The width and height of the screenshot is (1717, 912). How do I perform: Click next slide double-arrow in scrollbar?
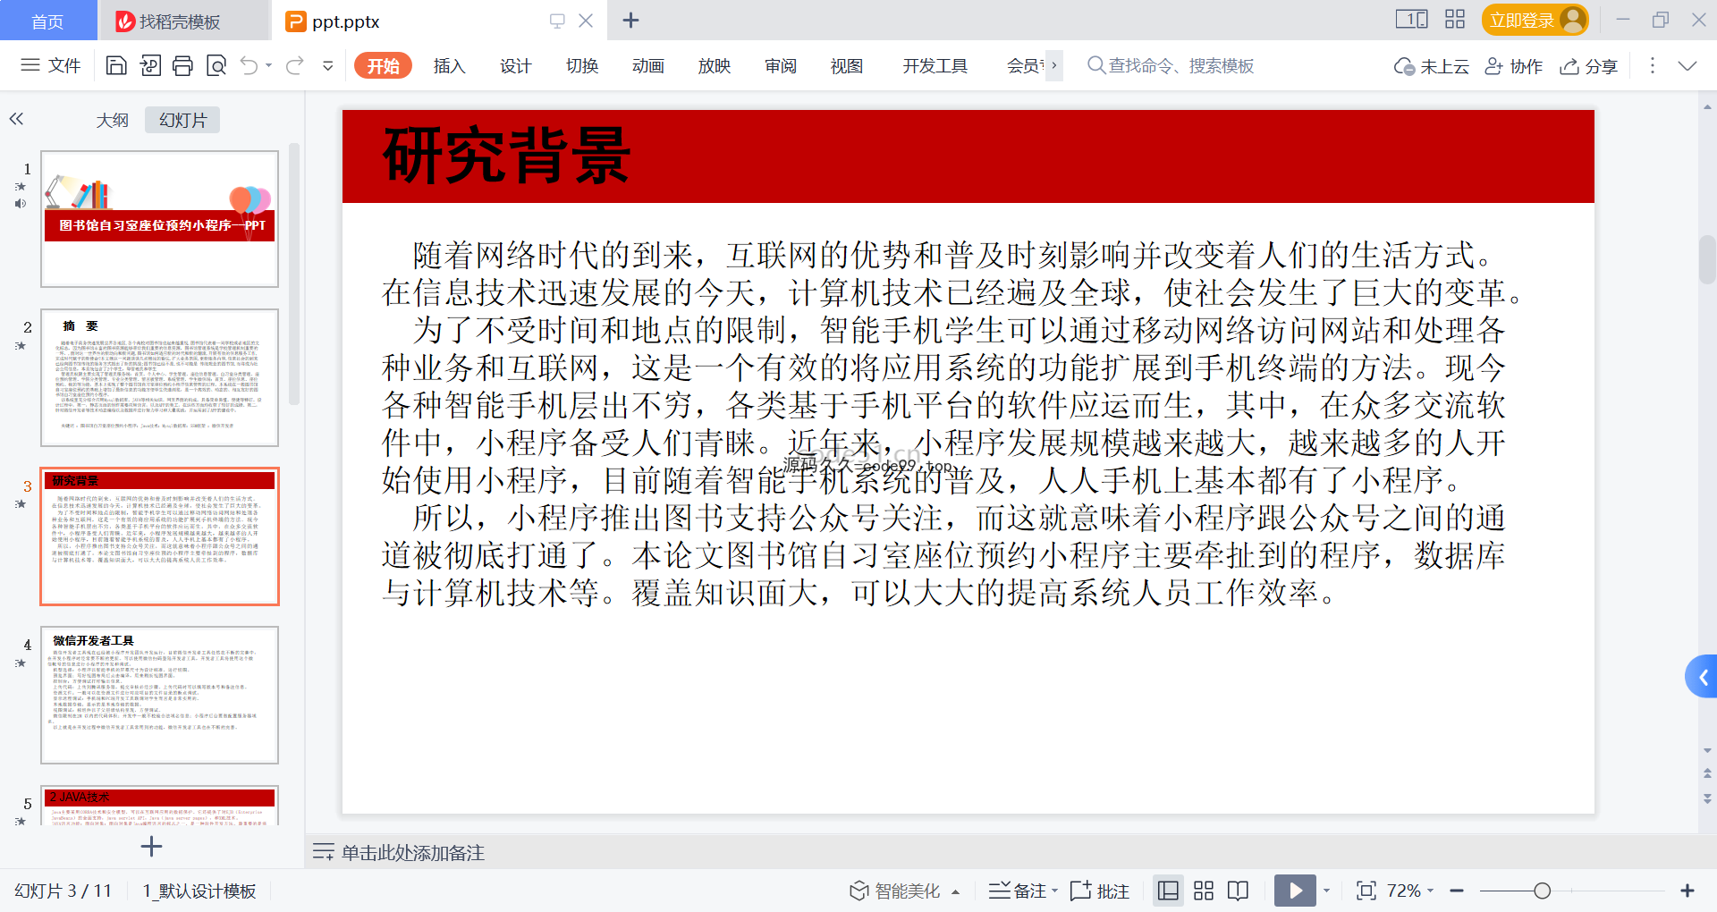pos(1708,798)
